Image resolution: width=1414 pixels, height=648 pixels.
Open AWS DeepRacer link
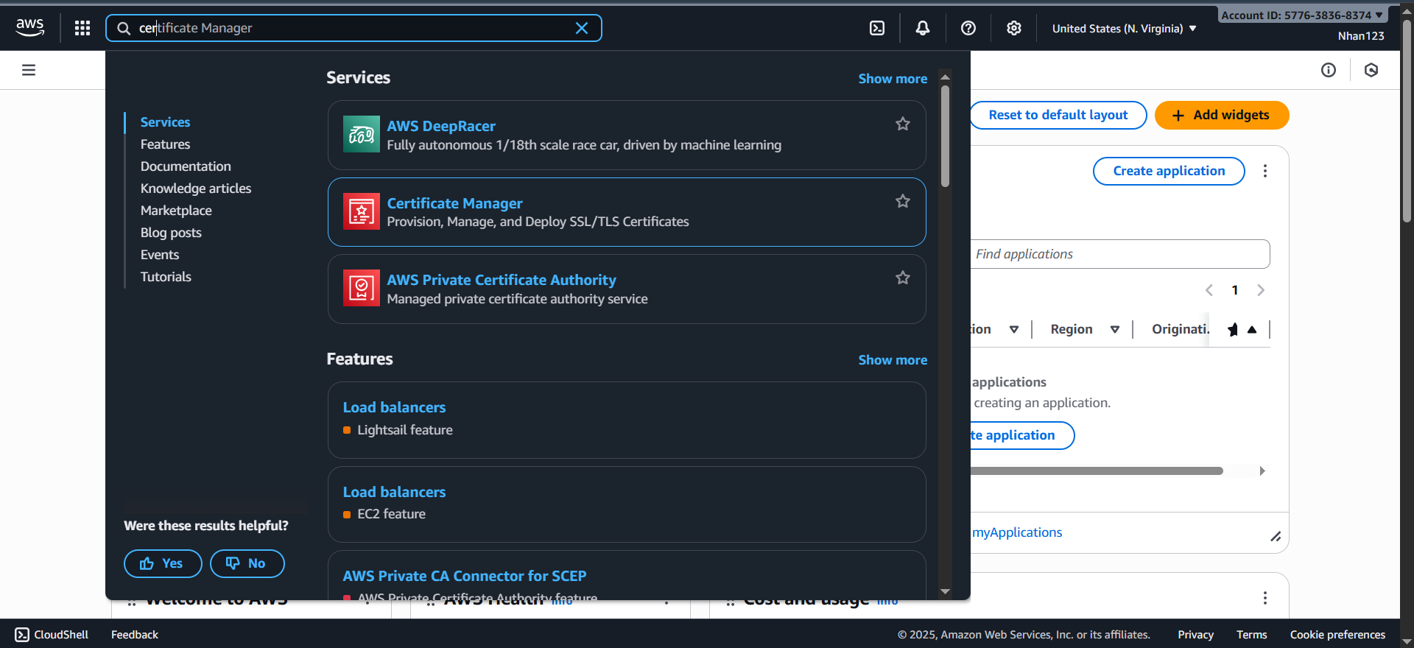(x=441, y=126)
